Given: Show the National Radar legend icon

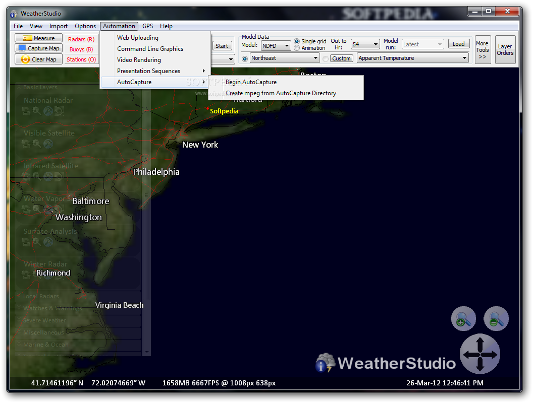Looking at the screenshot, I should pyautogui.click(x=59, y=111).
